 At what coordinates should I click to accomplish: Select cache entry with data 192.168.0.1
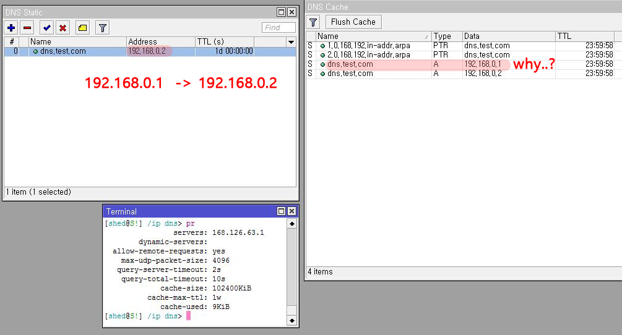click(x=460, y=64)
